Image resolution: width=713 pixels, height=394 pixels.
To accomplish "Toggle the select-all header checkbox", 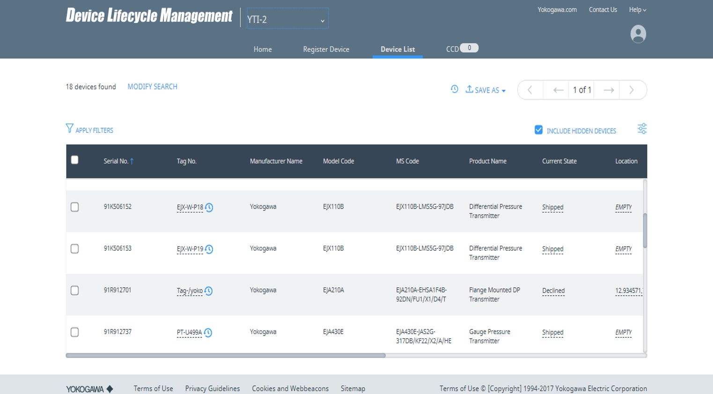I will [x=74, y=160].
